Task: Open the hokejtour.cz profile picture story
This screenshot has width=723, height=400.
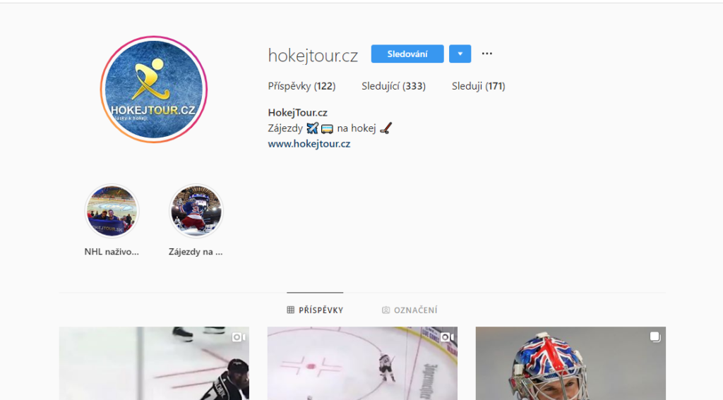Action: [153, 90]
